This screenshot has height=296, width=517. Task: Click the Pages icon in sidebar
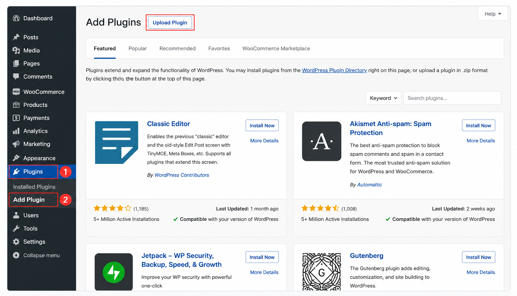(16, 64)
